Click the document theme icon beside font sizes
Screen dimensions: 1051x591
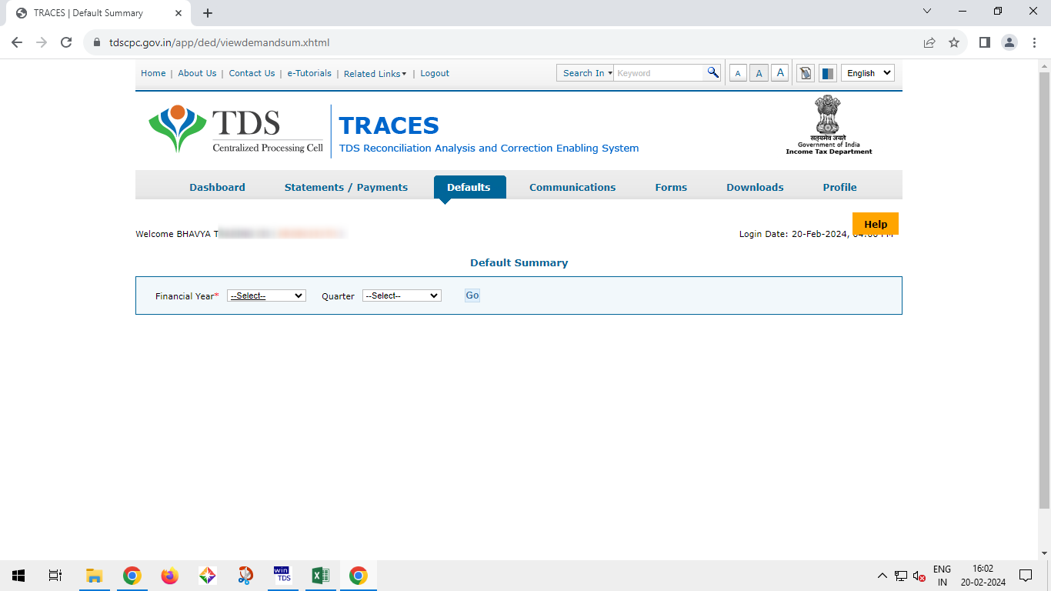click(806, 73)
